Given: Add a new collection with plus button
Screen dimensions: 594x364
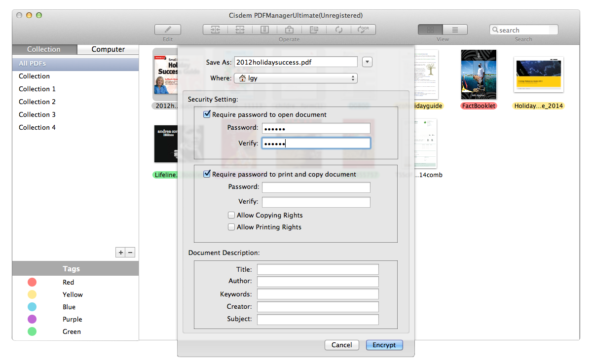Looking at the screenshot, I should point(120,253).
